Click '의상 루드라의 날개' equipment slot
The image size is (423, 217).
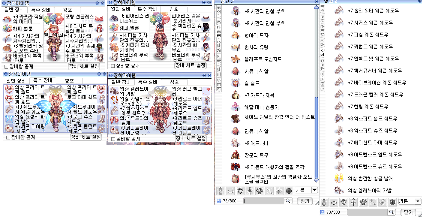point(129,121)
